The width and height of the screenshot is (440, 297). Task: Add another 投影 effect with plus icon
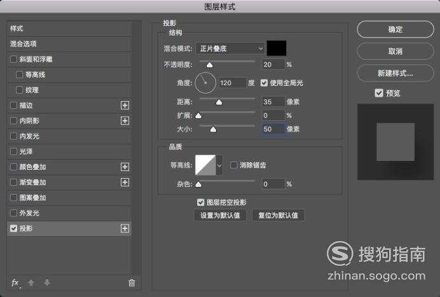pos(125,228)
